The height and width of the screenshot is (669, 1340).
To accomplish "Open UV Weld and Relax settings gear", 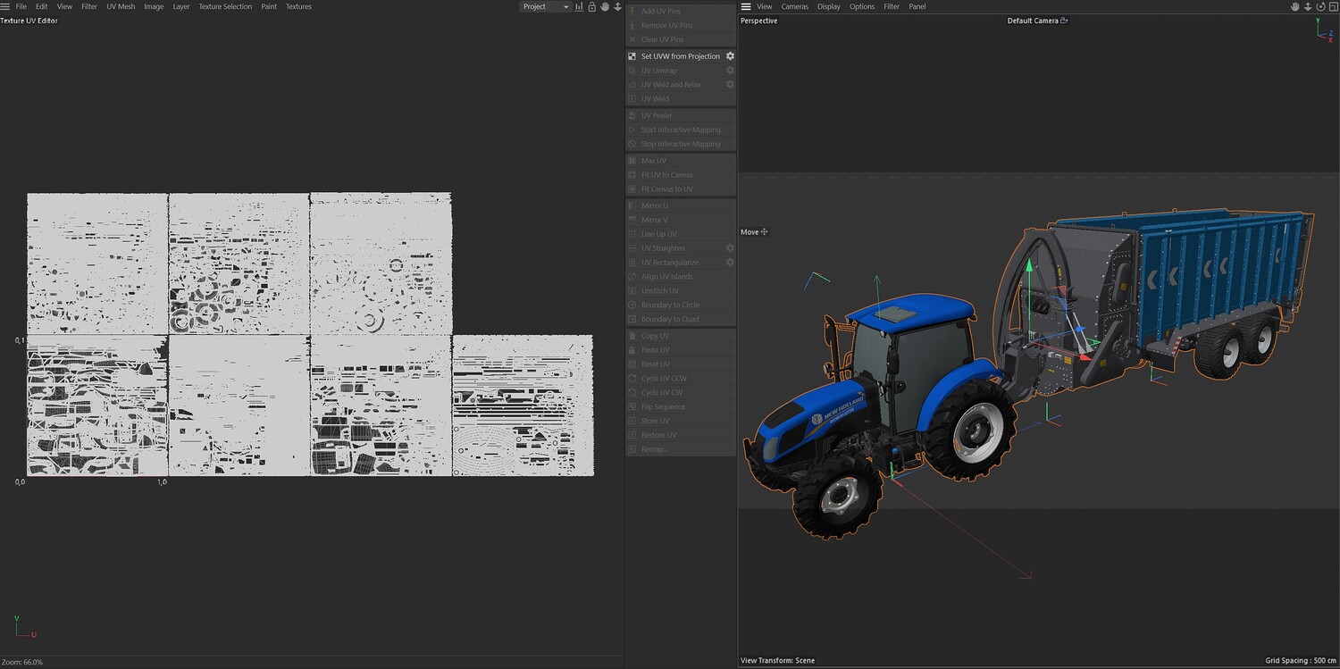I will [730, 85].
